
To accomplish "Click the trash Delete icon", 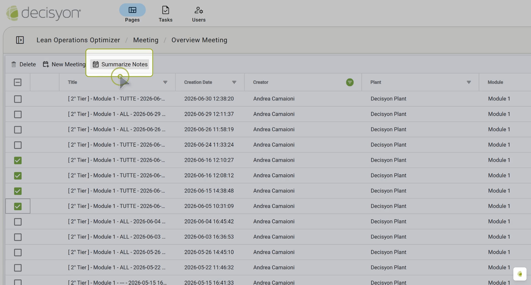I will [x=14, y=64].
